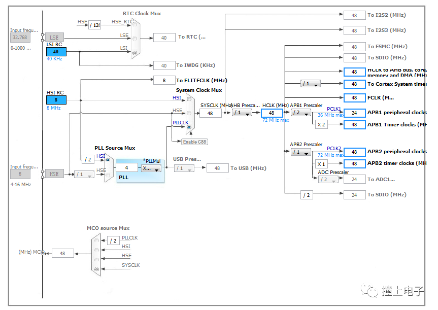
Task: Click the LSI RC oscillator block
Action: (x=55, y=51)
